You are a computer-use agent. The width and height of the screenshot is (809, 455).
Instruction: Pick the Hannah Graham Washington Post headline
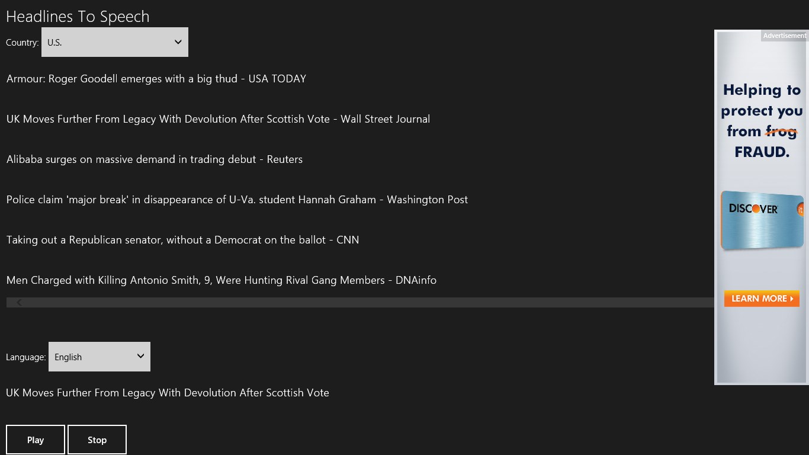click(x=237, y=200)
